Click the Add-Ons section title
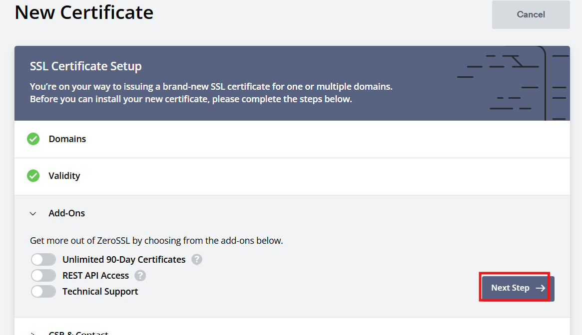 (67, 213)
